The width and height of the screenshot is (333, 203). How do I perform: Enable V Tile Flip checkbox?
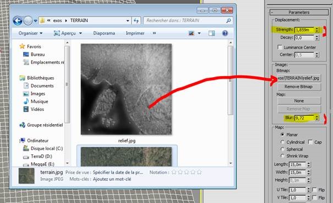coord(314,197)
